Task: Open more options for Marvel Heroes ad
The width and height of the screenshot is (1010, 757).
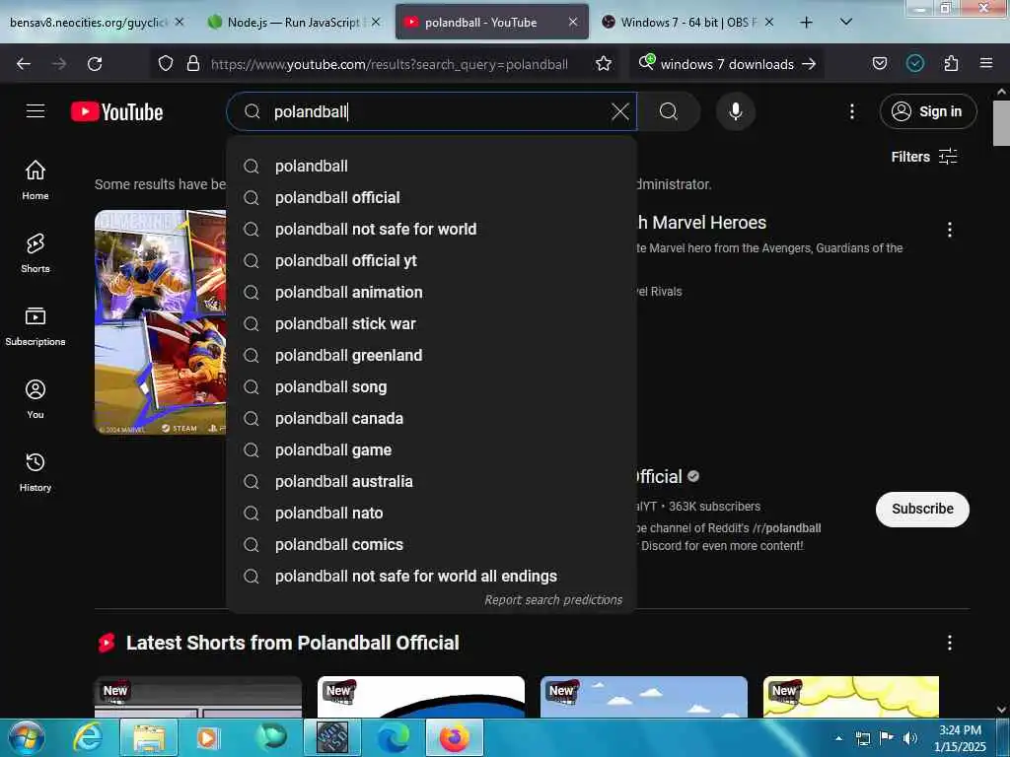Action: click(x=949, y=230)
